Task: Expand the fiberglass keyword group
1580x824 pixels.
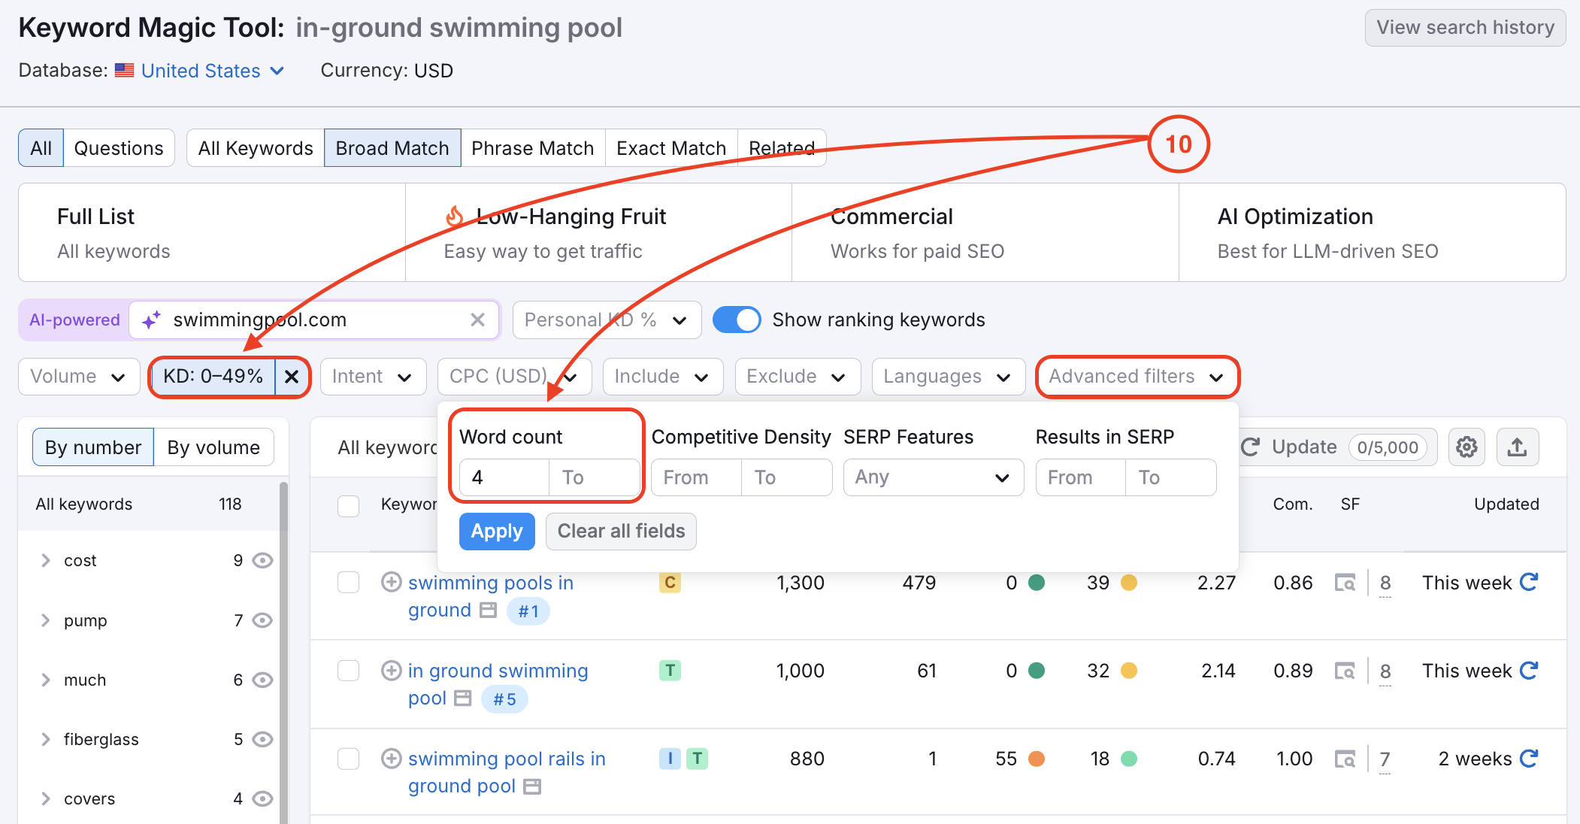Action: tap(45, 739)
